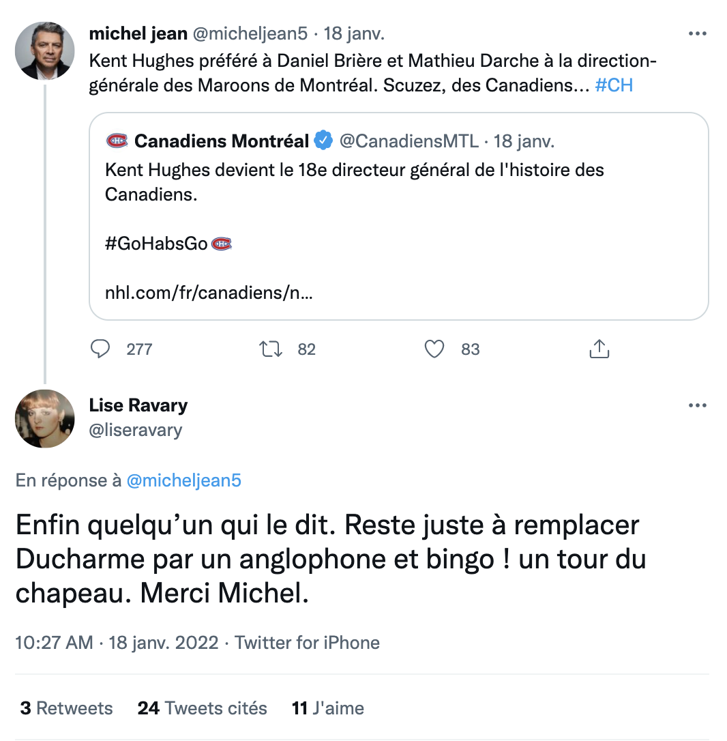Click the Twitter for iPhone source label
The height and width of the screenshot is (741, 727).
[x=307, y=643]
